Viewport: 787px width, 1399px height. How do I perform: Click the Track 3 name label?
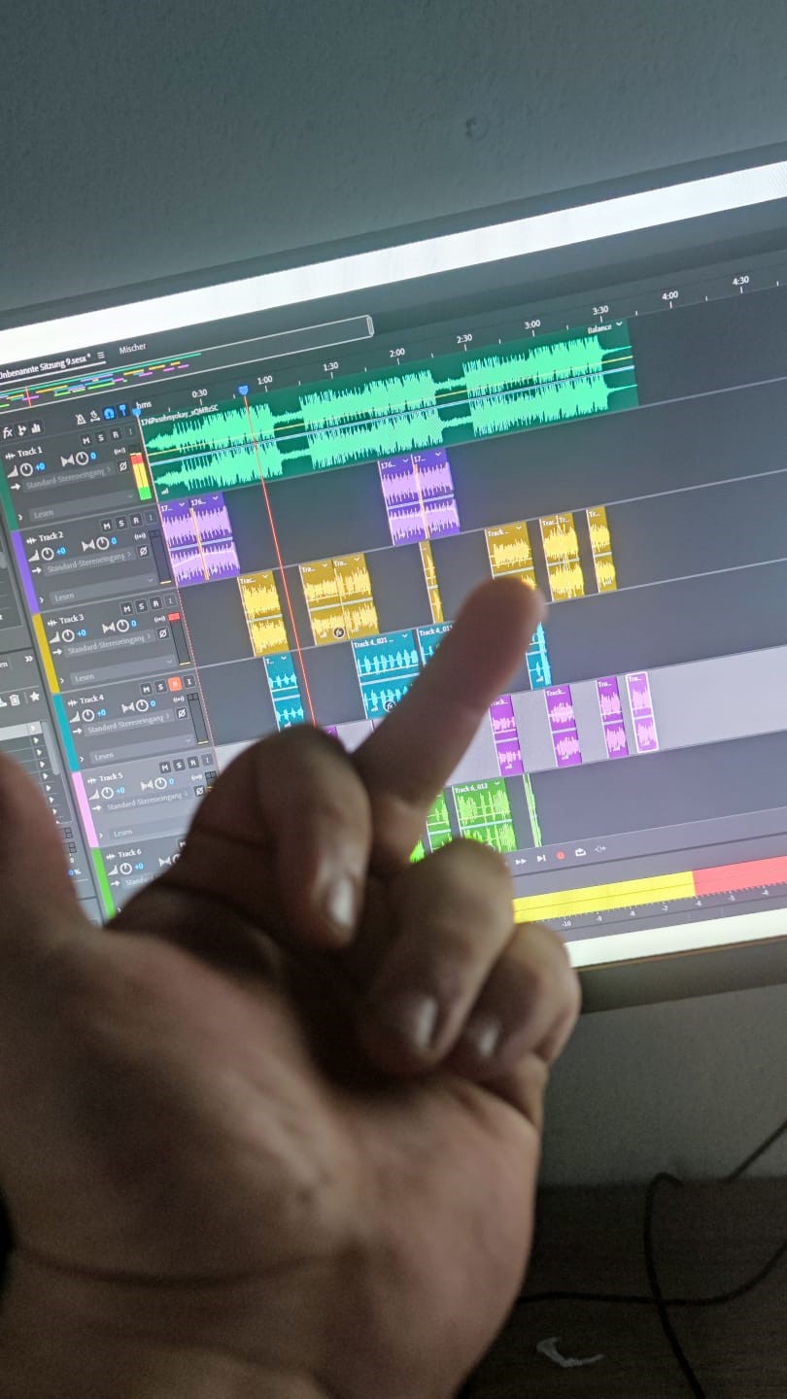71,619
